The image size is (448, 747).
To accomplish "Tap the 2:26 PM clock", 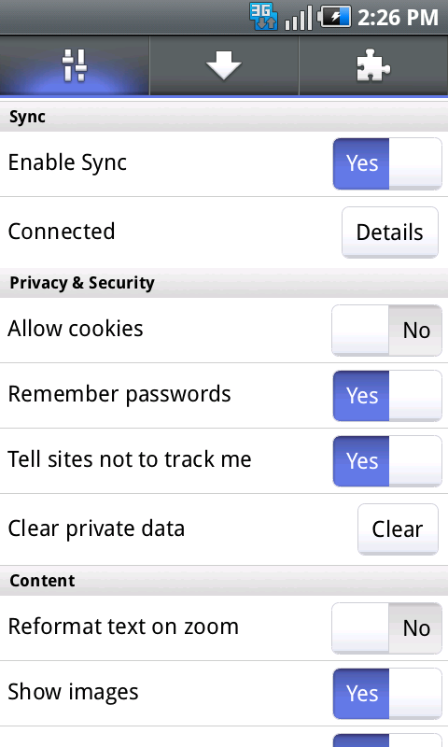I will click(x=398, y=18).
